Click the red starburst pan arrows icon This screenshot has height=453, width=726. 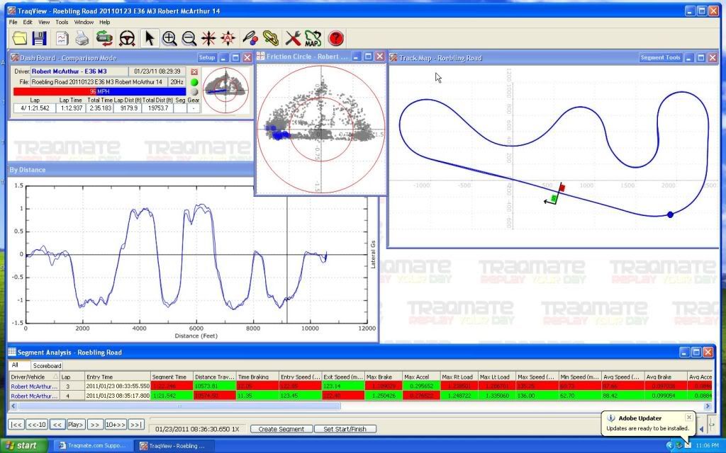(208, 38)
